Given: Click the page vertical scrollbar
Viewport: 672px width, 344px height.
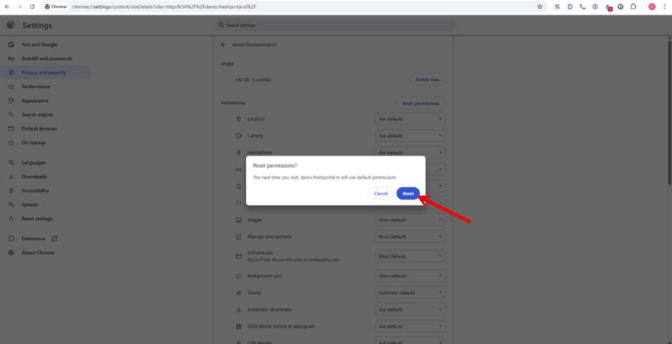Looking at the screenshot, I should 669,113.
